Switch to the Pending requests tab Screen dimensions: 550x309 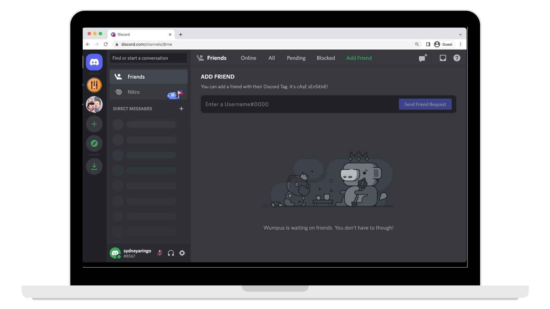[296, 58]
